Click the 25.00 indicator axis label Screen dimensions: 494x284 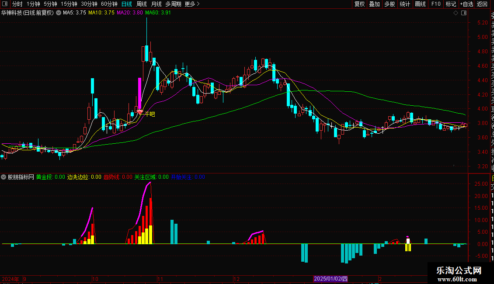coord(481,184)
